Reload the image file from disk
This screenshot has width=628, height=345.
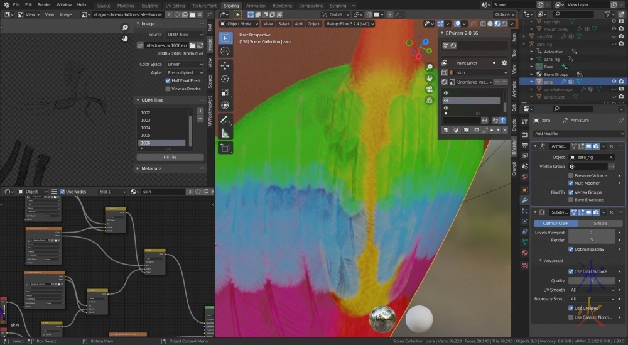200,45
